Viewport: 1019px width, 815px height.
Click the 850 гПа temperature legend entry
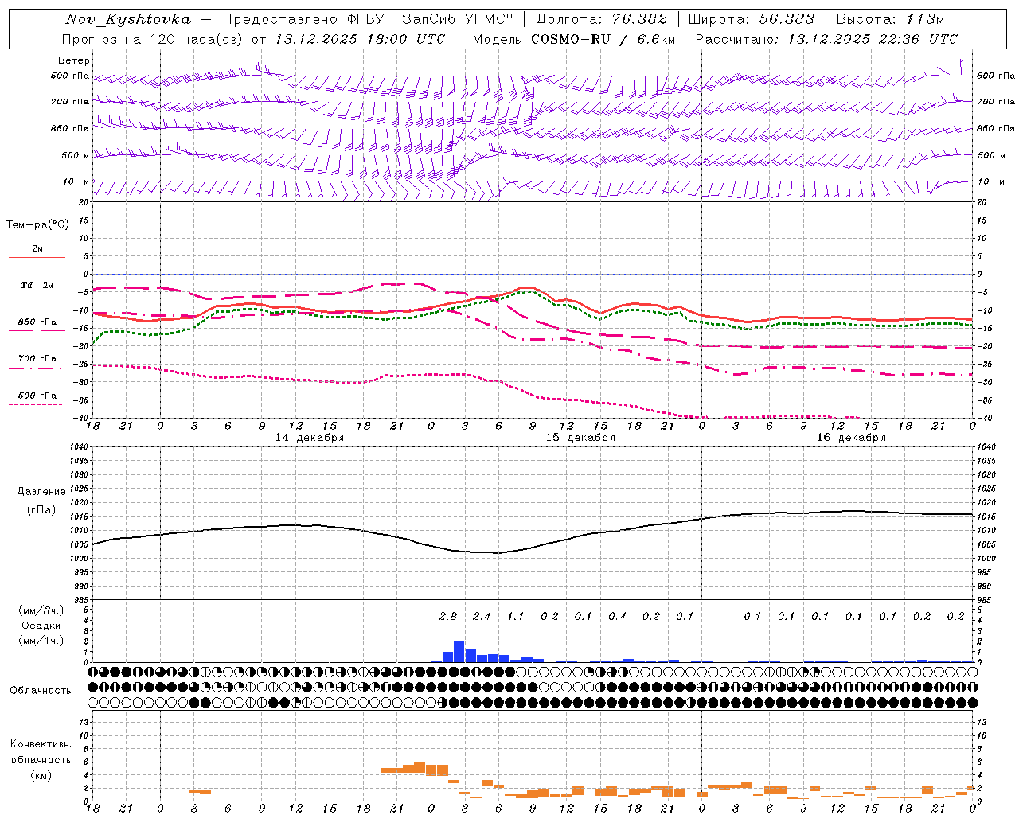pos(37,322)
